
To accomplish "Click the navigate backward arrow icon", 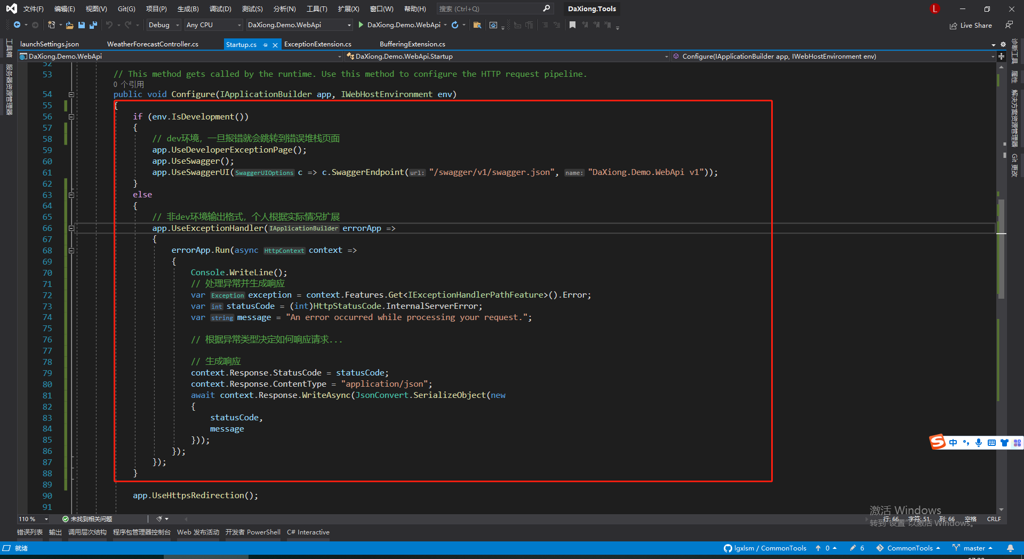I will tap(17, 25).
